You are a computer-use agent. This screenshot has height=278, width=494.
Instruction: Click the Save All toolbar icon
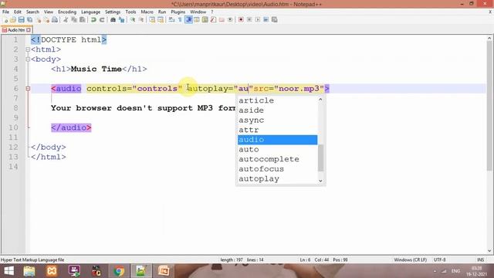tap(29, 19)
